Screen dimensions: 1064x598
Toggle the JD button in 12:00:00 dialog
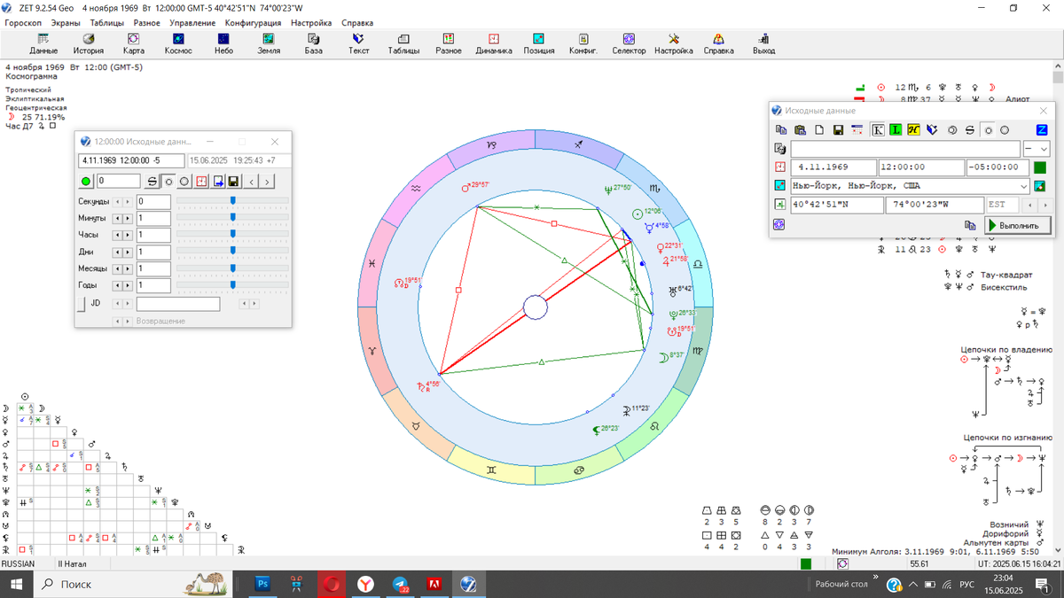[82, 304]
